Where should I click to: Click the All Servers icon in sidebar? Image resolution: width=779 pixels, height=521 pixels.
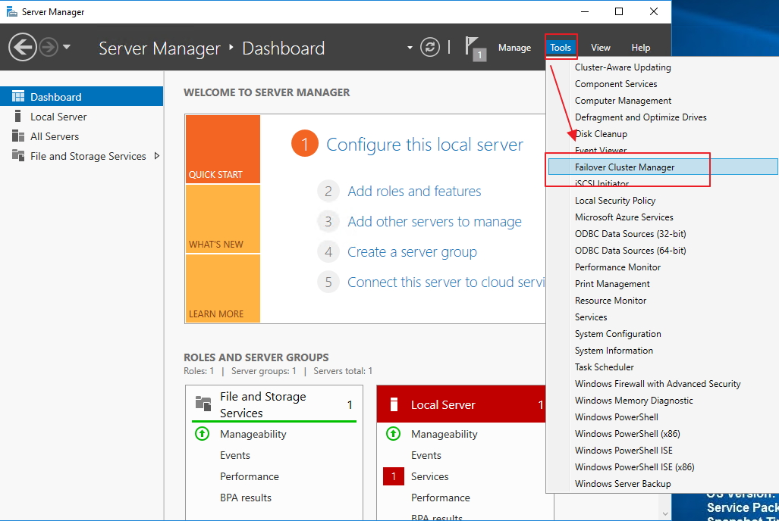[x=17, y=136]
